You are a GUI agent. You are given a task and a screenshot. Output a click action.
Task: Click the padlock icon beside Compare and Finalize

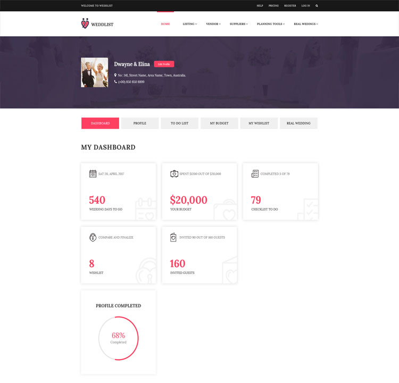click(93, 237)
